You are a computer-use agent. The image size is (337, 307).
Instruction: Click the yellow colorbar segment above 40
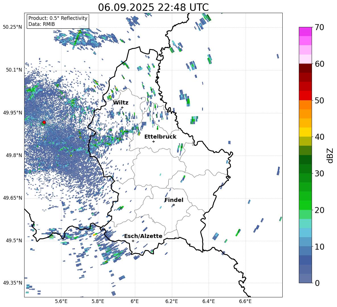305,132
